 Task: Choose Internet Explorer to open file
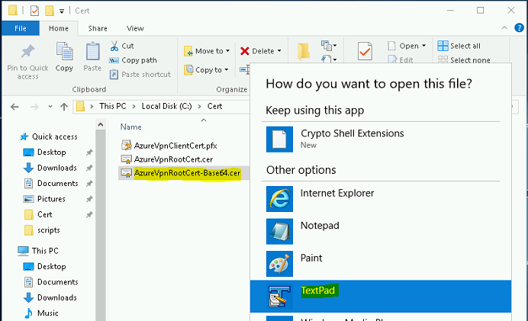point(381,199)
